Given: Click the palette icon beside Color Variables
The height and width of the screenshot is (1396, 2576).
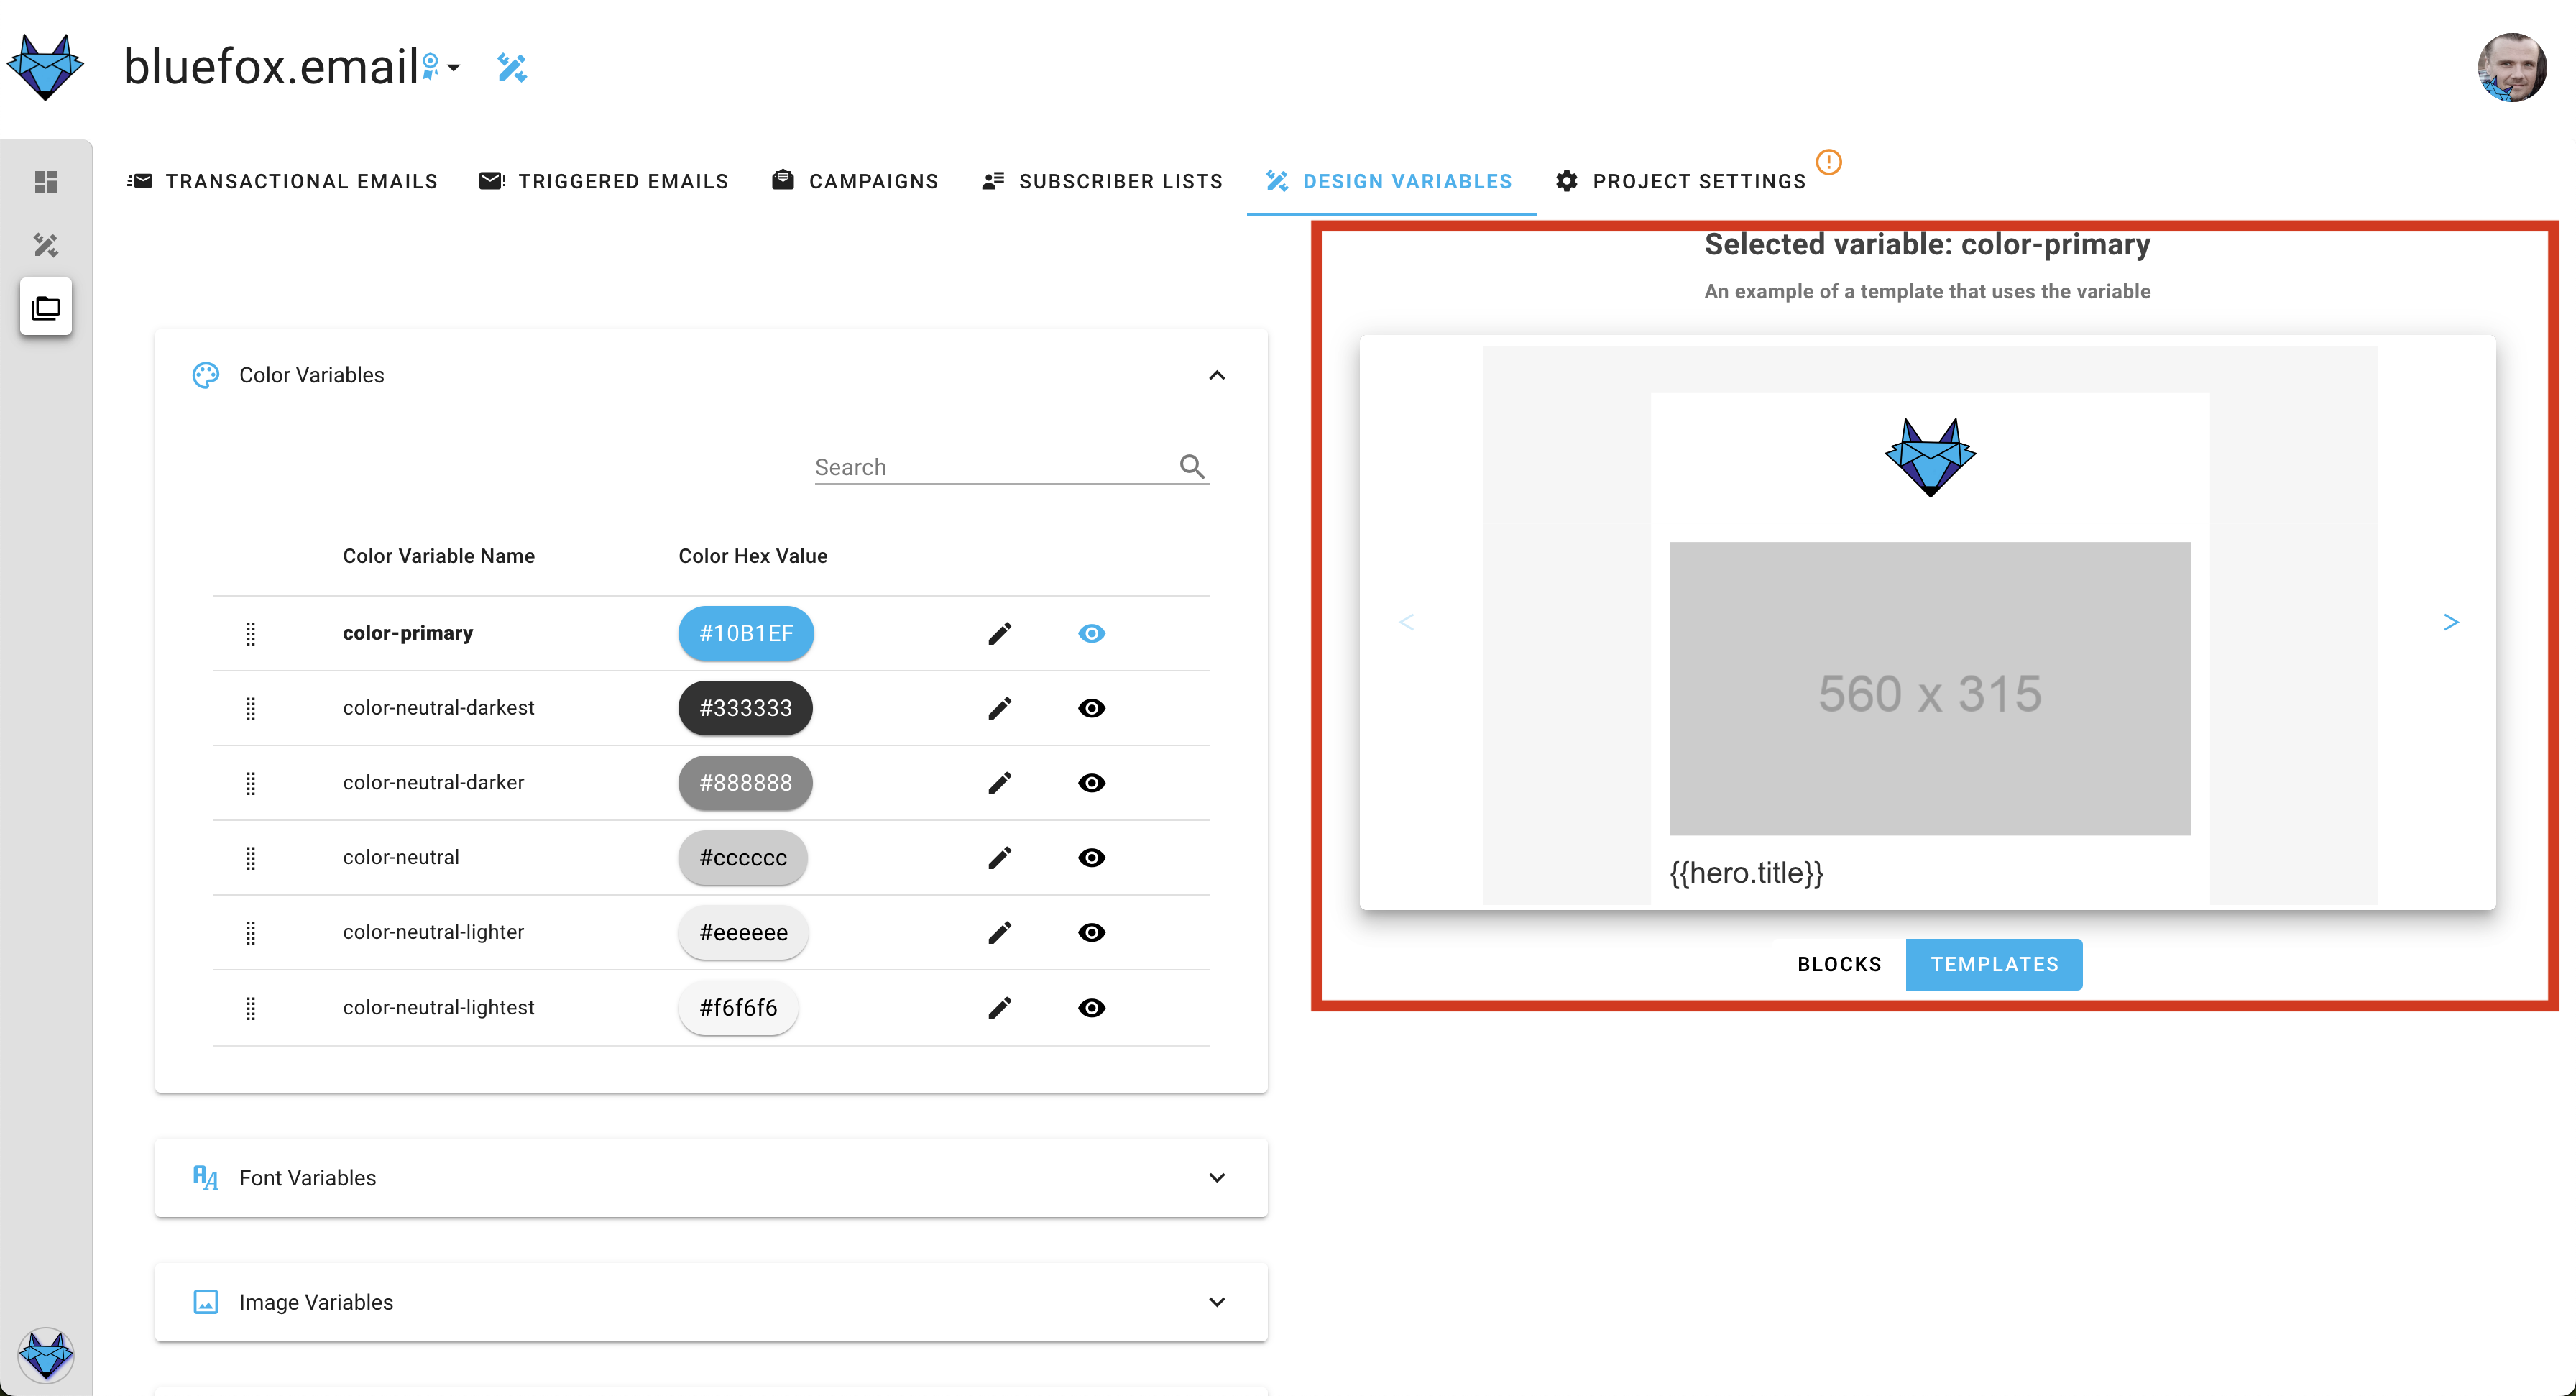Looking at the screenshot, I should 206,375.
